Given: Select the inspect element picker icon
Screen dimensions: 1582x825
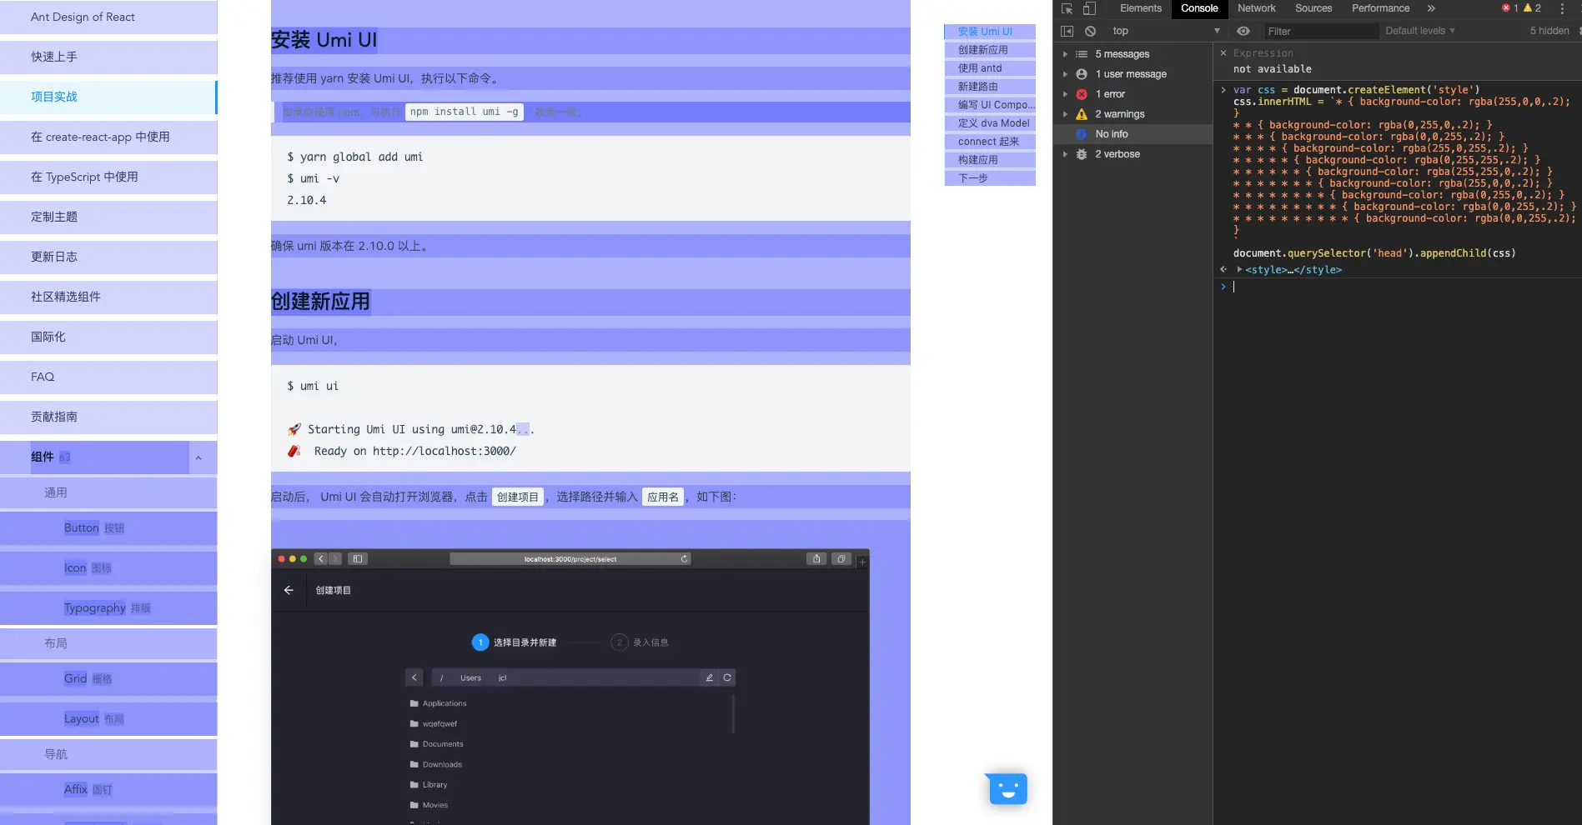Looking at the screenshot, I should pos(1067,8).
